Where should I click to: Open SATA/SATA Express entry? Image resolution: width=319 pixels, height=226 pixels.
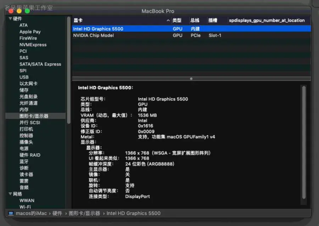pos(40,64)
